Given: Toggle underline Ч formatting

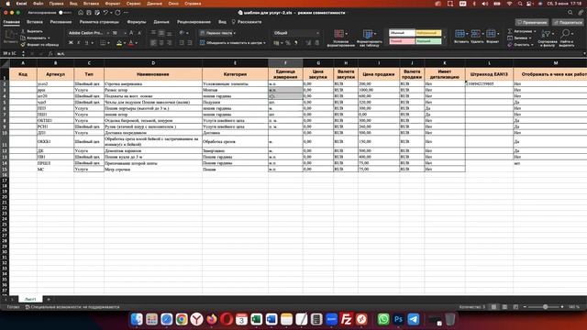Looking at the screenshot, I should pyautogui.click(x=86, y=43).
